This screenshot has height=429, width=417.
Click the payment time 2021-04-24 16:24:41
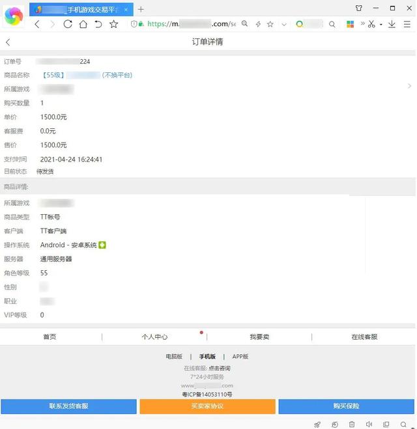tap(71, 159)
